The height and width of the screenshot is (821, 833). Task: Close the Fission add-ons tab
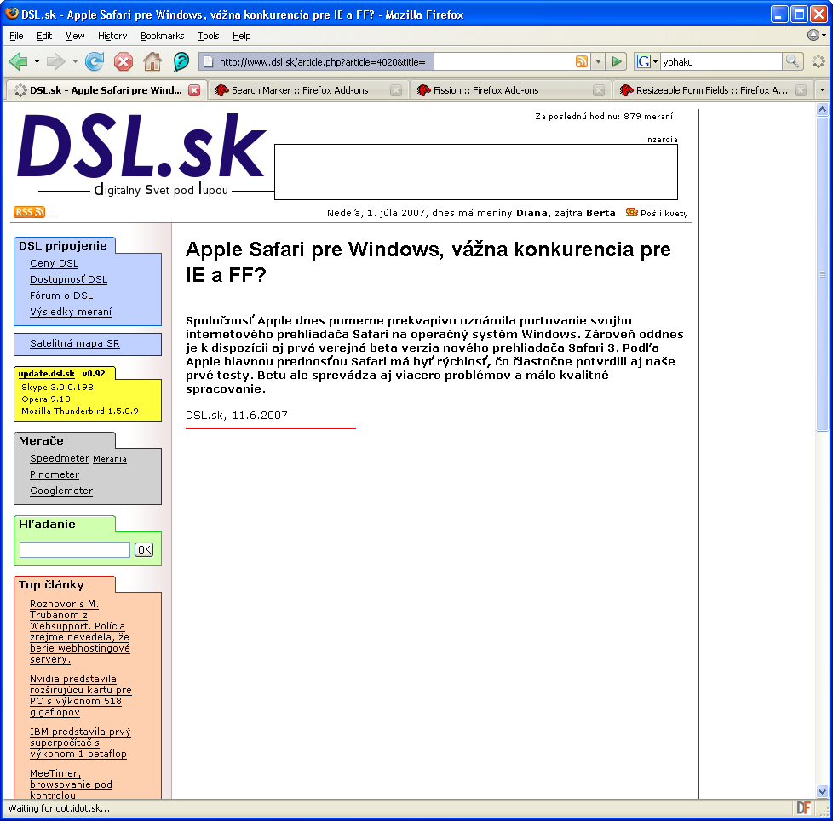pos(599,90)
